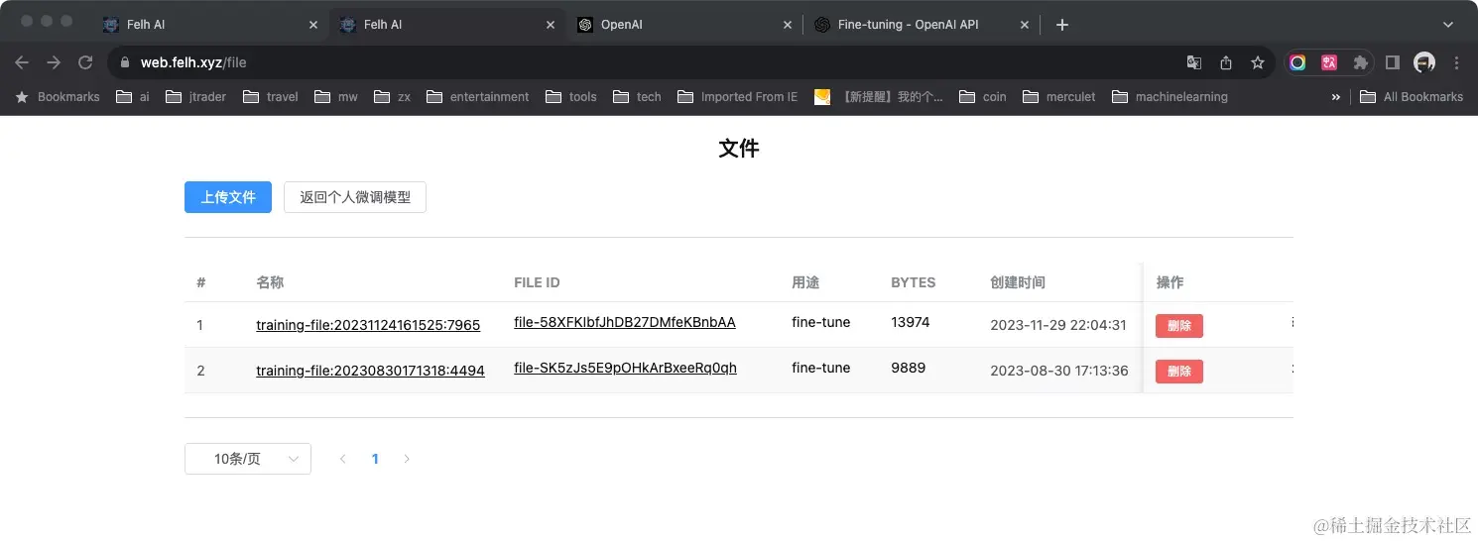Go forward with the browser forward arrow
The height and width of the screenshot is (542, 1478).
pos(54,62)
